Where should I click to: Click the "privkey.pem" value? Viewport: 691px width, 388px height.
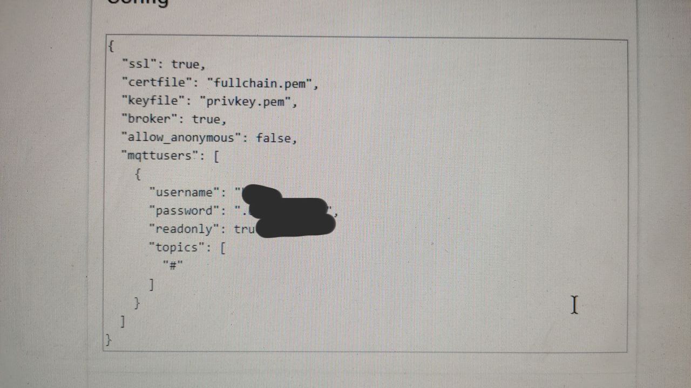click(x=246, y=101)
